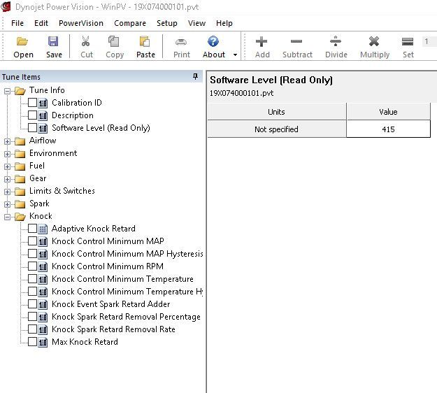Open the Compare menu
Image resolution: width=437 pixels, height=393 pixels.
pyautogui.click(x=130, y=23)
